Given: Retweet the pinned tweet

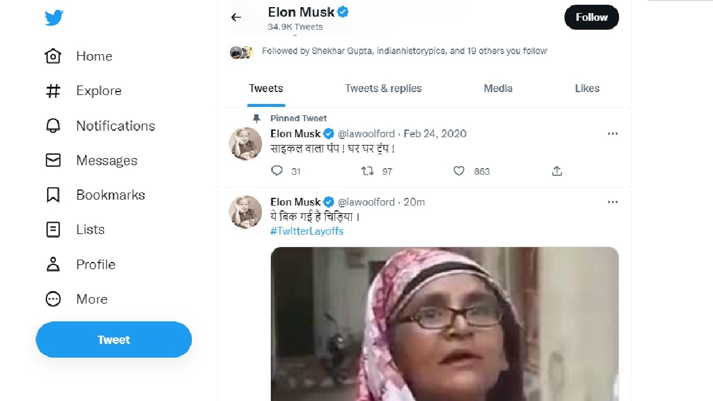Looking at the screenshot, I should point(370,171).
